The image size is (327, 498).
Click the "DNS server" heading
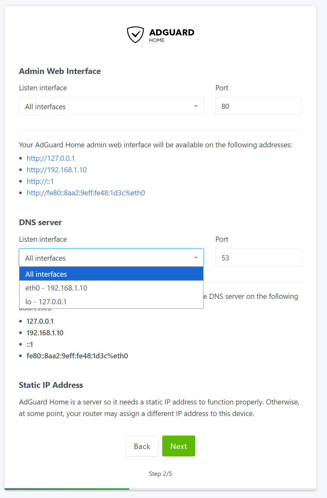(40, 222)
